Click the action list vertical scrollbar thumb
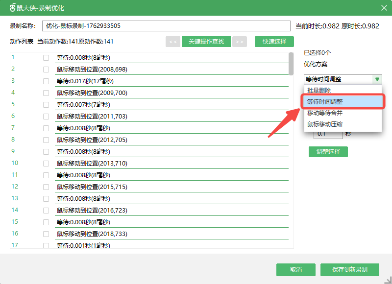 [291, 64]
